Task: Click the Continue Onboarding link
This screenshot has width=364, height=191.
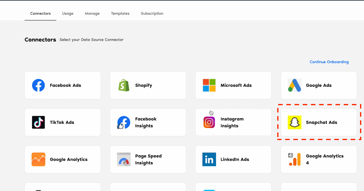Action: tap(329, 62)
